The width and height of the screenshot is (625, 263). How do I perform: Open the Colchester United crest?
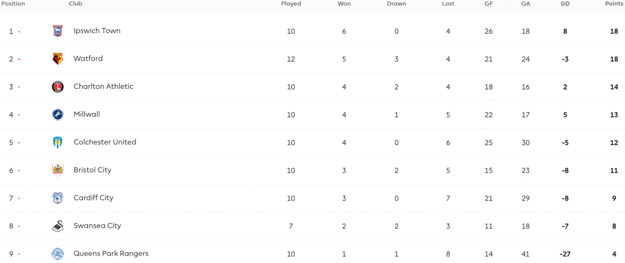58,143
